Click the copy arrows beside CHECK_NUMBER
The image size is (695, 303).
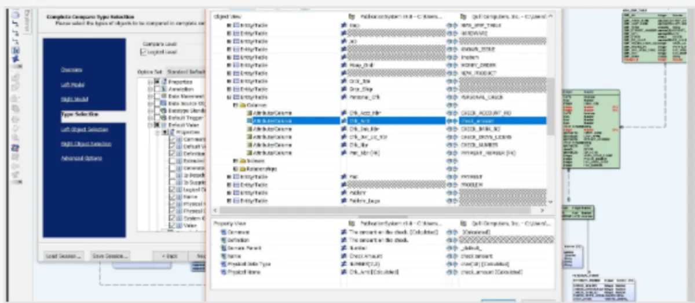452,145
